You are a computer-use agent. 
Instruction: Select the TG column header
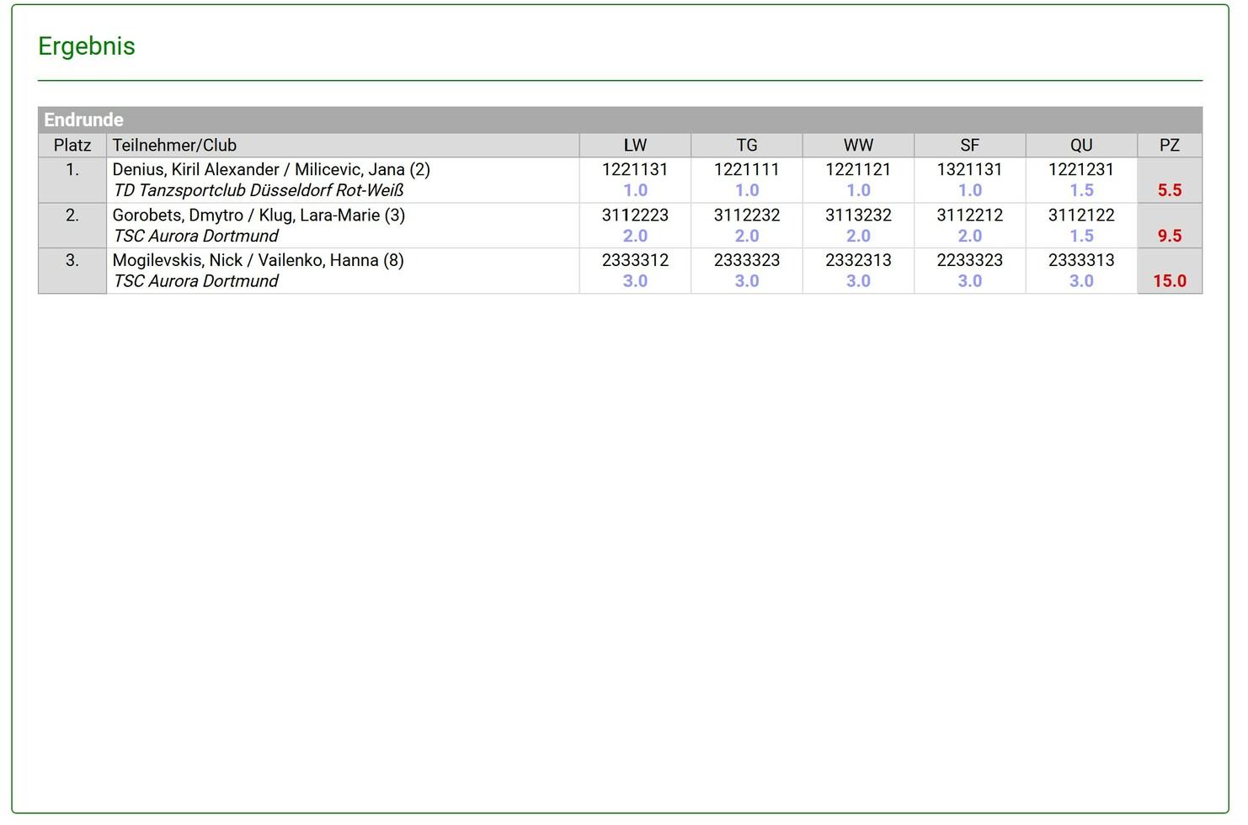click(747, 145)
